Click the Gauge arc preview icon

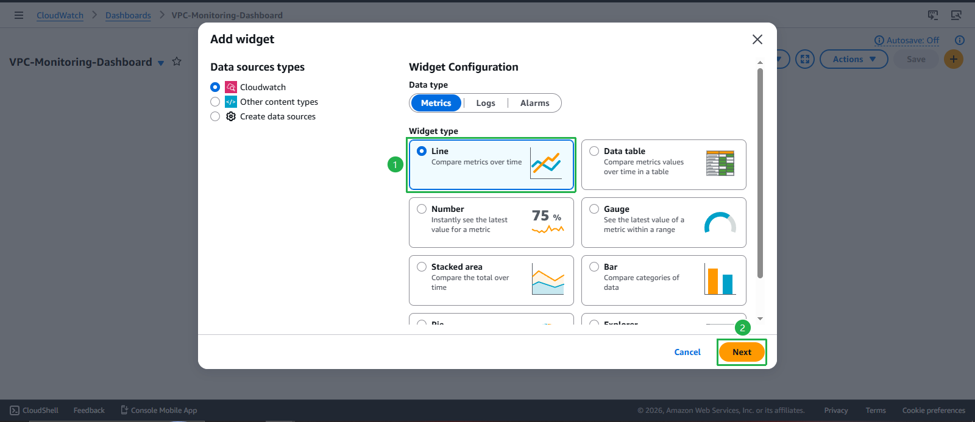click(720, 223)
